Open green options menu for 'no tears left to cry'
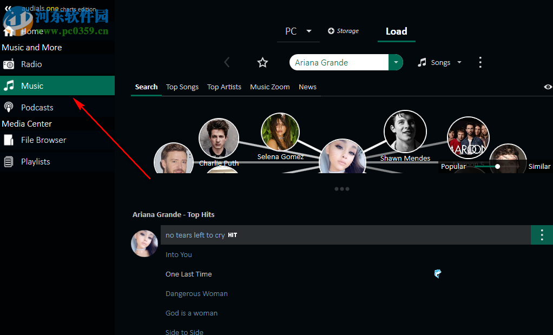 click(542, 235)
